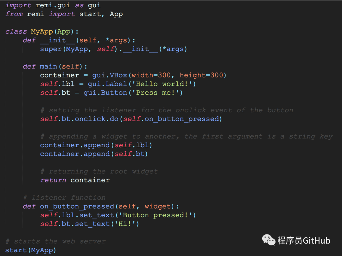Click the 'def main(self):' definition line
342x256 pixels.
click(55, 67)
